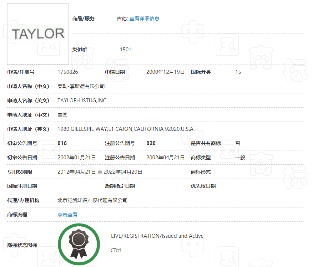Screen dimensions: 312x267
Task: Click the trademark type value 一般
Action: pos(240,158)
